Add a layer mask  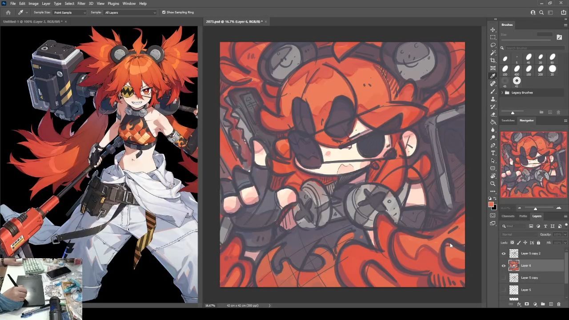coord(527,304)
